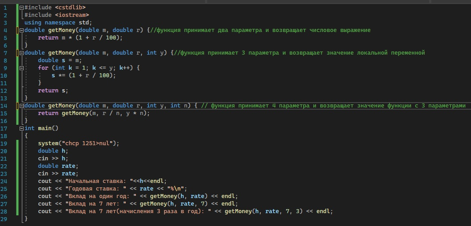
Task: Click 'getMoney(h, rate, 7, 3)' call on line 28
Action: (264, 211)
